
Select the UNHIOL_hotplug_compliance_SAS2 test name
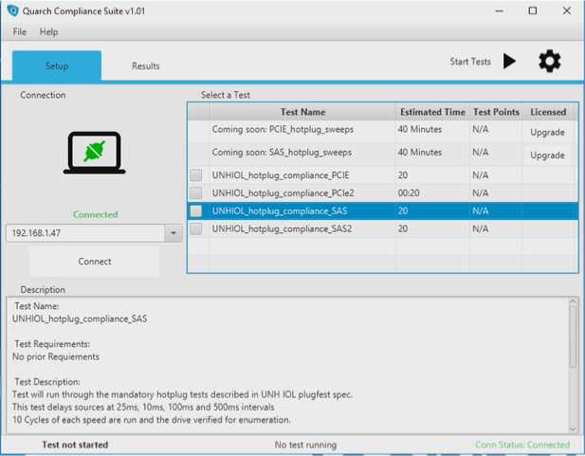[x=282, y=228]
